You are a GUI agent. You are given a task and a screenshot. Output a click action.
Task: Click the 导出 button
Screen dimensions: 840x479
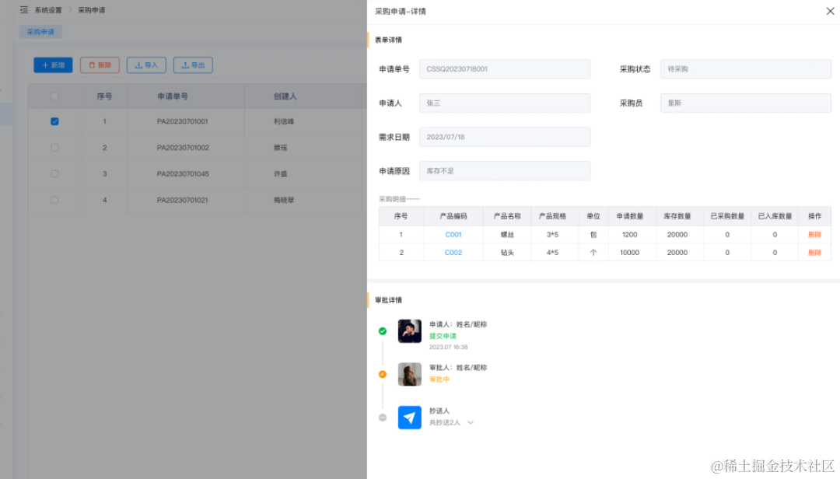coord(193,65)
